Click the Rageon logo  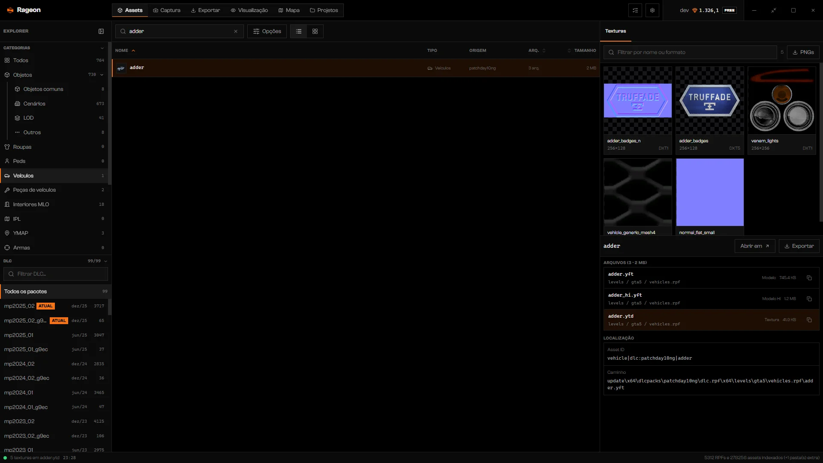24,10
